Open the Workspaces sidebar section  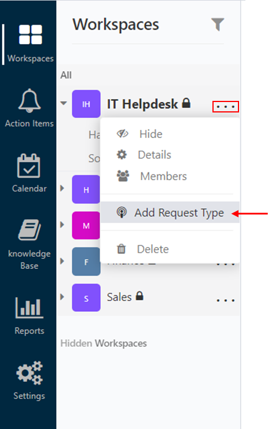[x=30, y=44]
